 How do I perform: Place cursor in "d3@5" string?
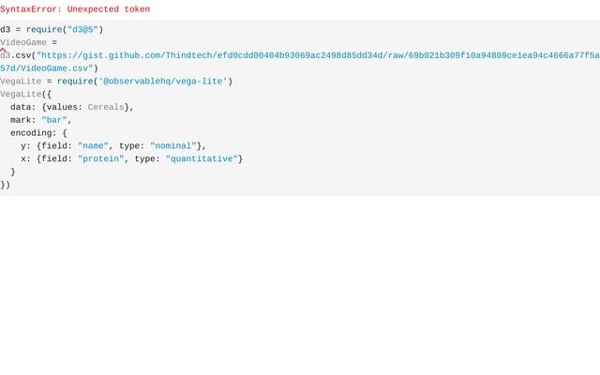(82, 29)
